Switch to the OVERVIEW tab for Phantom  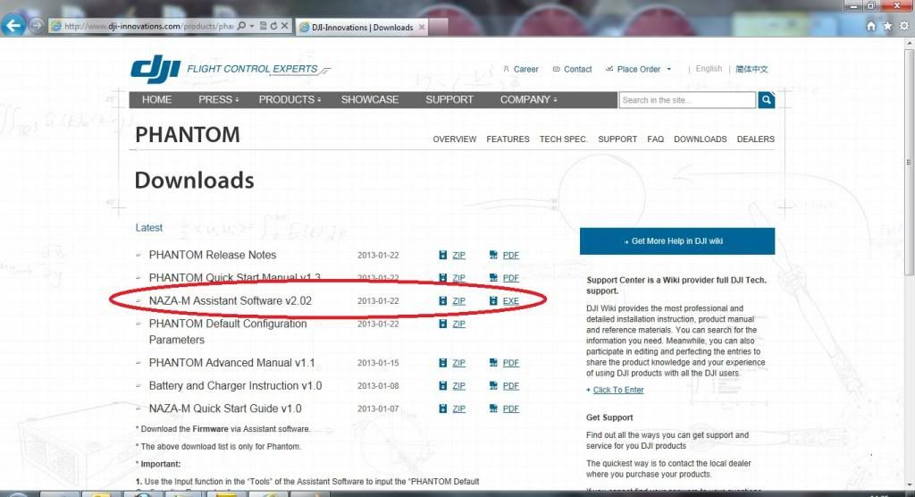(455, 139)
